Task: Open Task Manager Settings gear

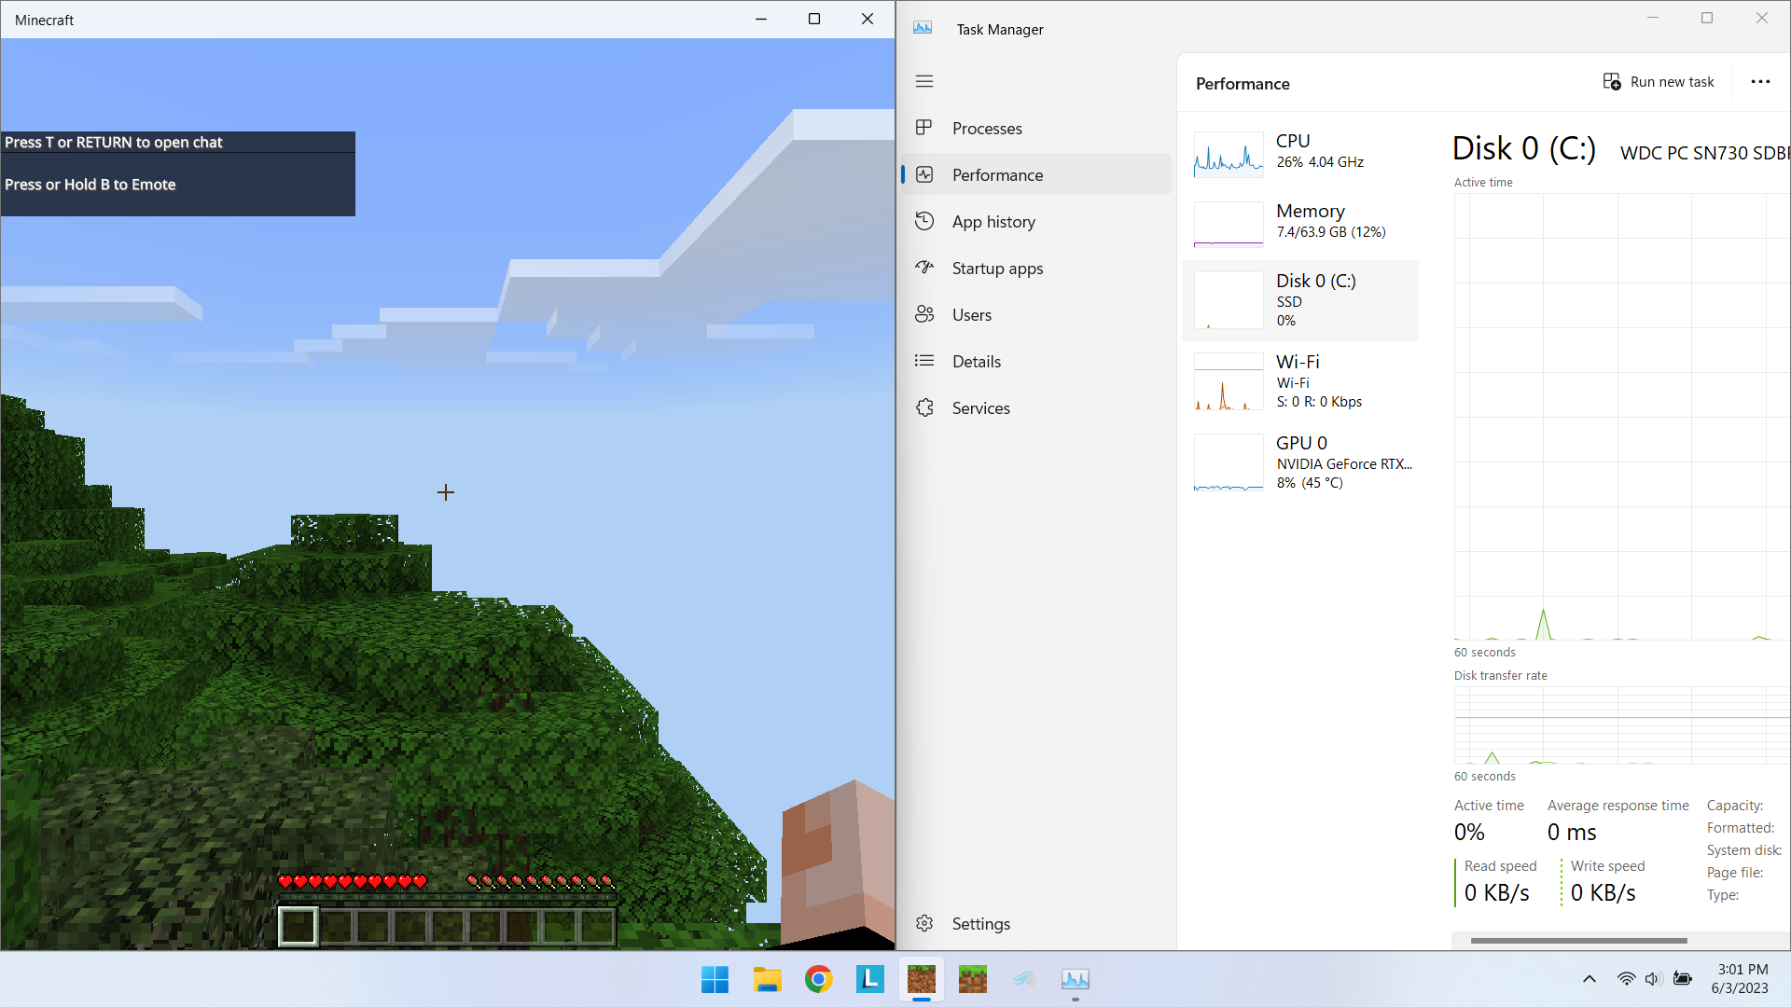Action: 924,923
